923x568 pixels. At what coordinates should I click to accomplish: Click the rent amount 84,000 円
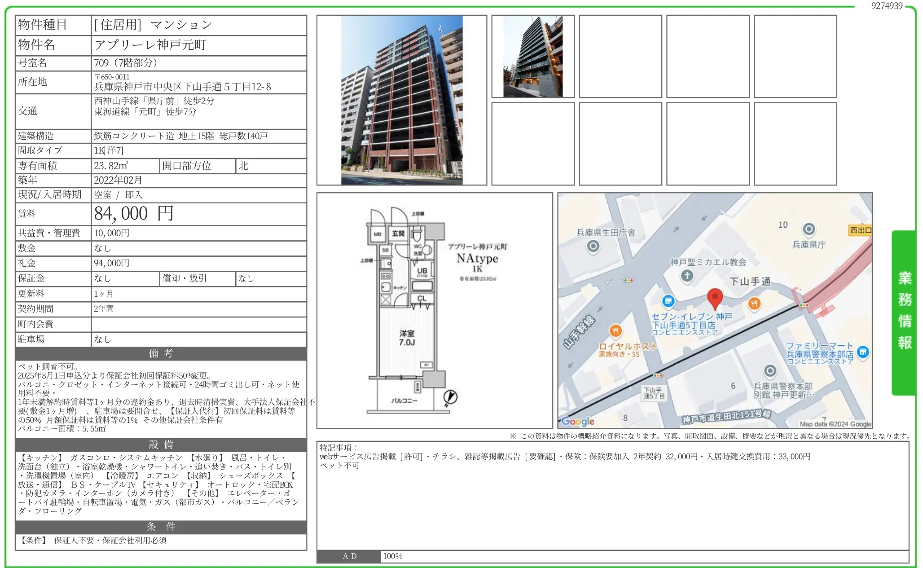pyautogui.click(x=134, y=214)
